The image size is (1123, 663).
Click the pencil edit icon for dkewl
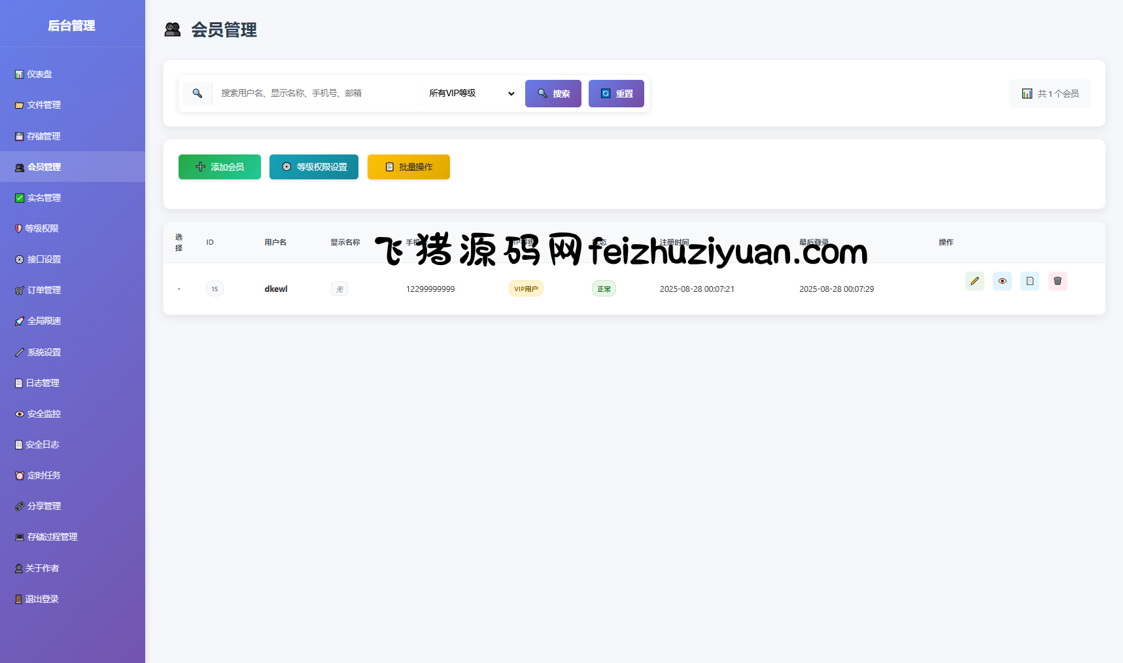coord(975,281)
